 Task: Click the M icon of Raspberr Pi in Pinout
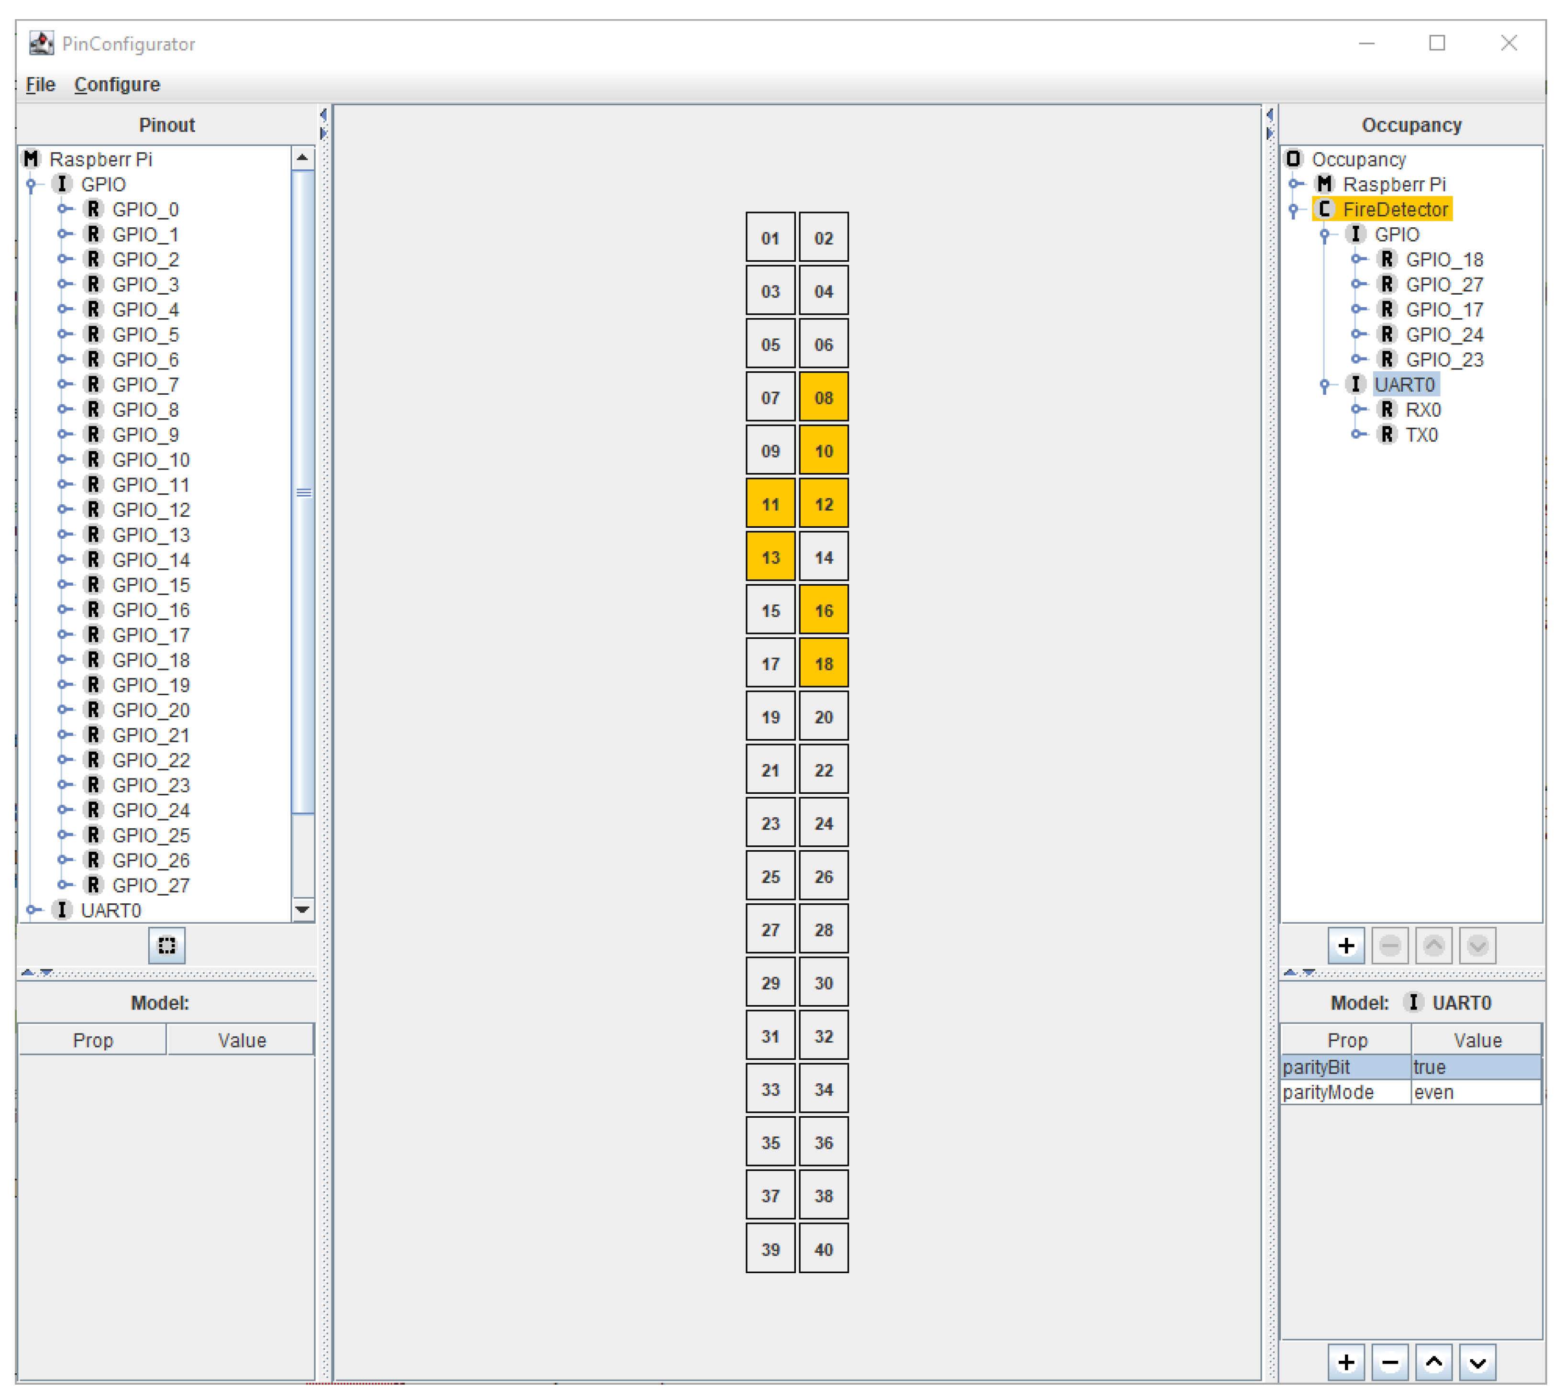[x=31, y=159]
